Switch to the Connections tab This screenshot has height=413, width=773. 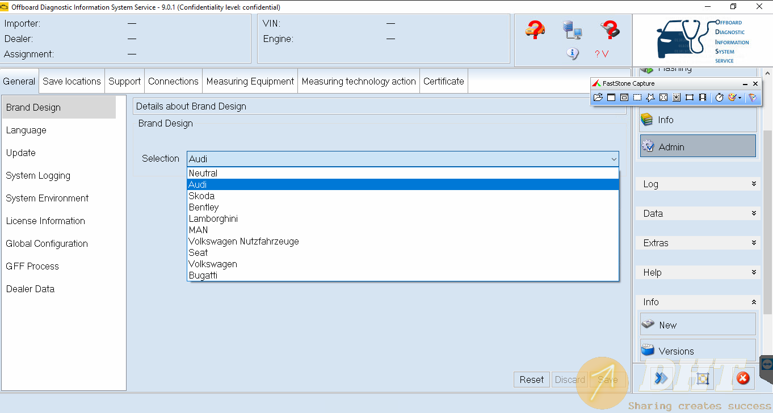point(173,81)
